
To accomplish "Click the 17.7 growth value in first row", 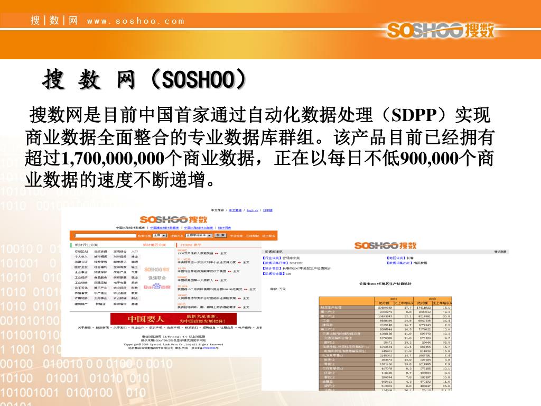I will click(x=407, y=307).
